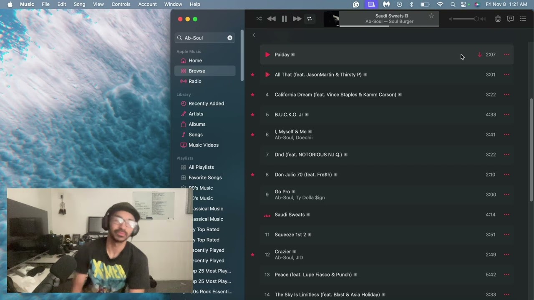The width and height of the screenshot is (534, 300).
Task: Select Browse in the sidebar
Action: pos(205,71)
